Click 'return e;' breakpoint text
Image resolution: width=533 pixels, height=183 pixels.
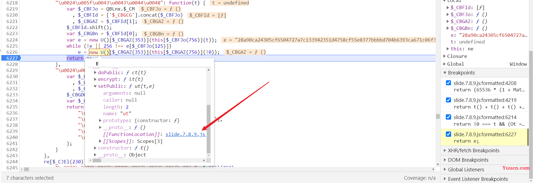pyautogui.click(x=466, y=141)
